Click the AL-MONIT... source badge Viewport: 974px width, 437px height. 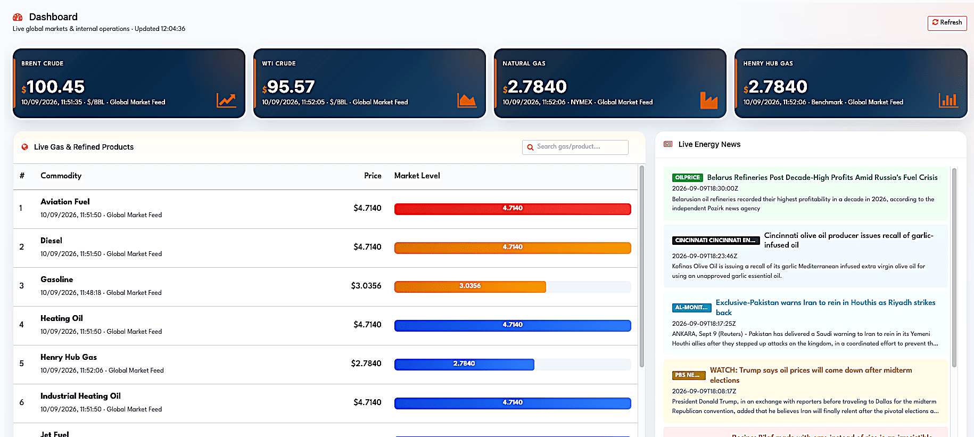691,308
